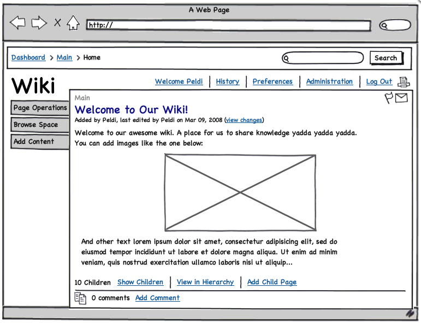Click the Wiki logo title
This screenshot has height=323, width=421.
click(33, 86)
